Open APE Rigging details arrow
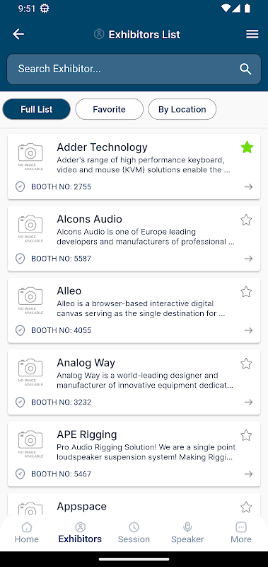Image resolution: width=268 pixels, height=567 pixels. coord(248,473)
